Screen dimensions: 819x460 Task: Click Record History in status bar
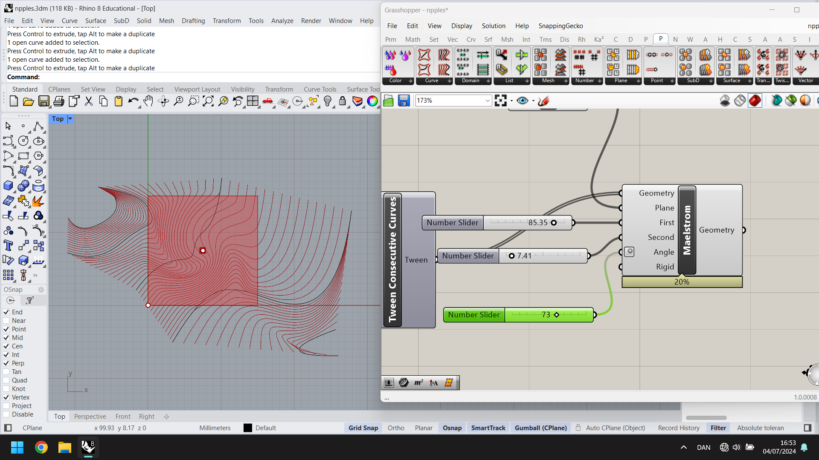pyautogui.click(x=679, y=428)
